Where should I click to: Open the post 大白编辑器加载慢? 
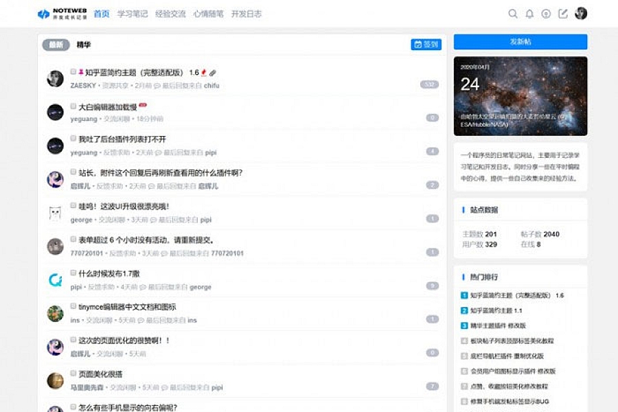pyautogui.click(x=108, y=107)
